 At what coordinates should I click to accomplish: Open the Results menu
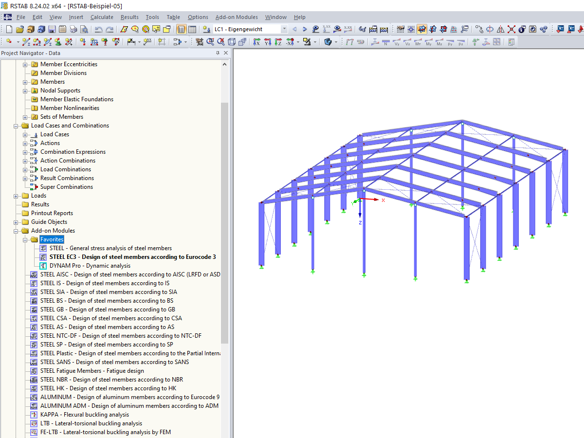tap(129, 17)
